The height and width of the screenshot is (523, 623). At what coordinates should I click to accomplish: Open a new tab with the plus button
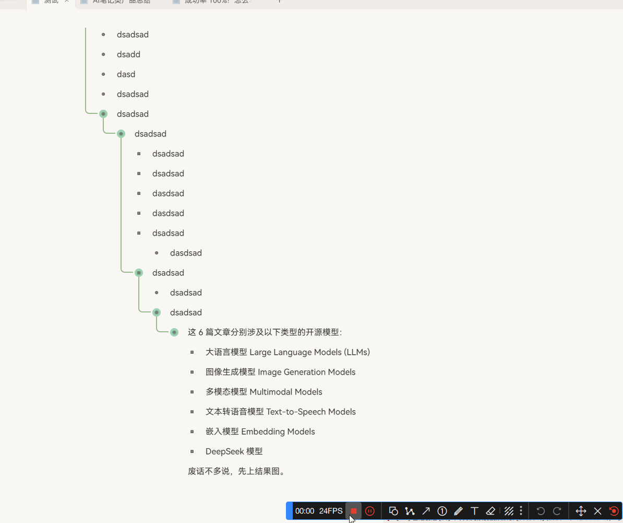tap(280, 2)
